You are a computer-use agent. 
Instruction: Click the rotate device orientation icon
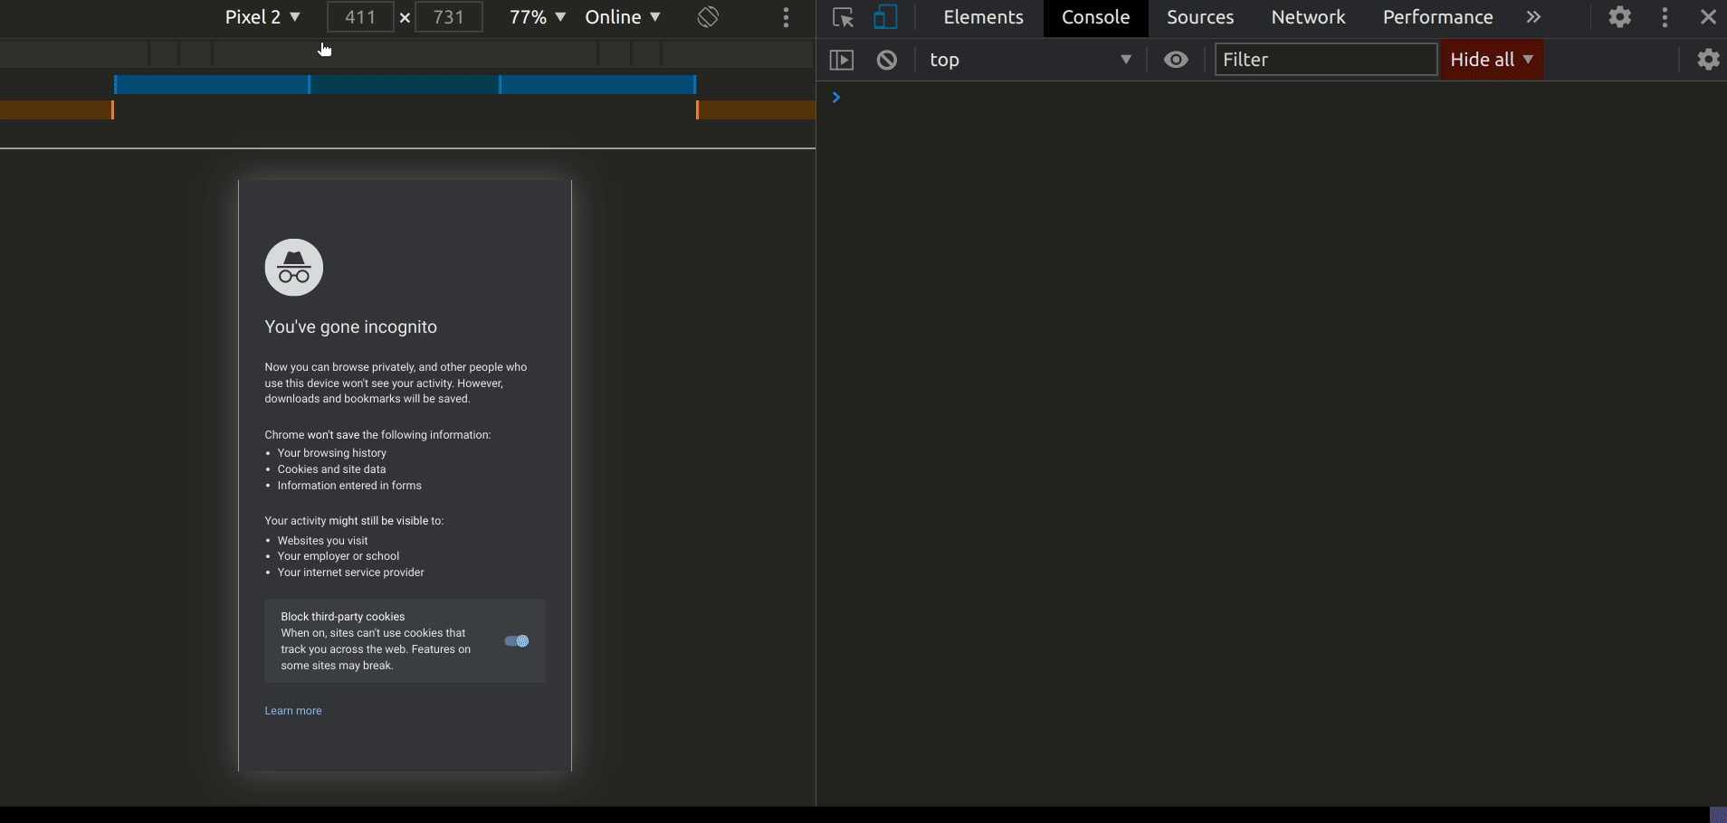[708, 17]
